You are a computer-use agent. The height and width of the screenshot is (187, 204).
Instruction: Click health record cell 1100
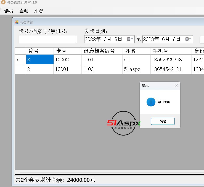point(102,69)
